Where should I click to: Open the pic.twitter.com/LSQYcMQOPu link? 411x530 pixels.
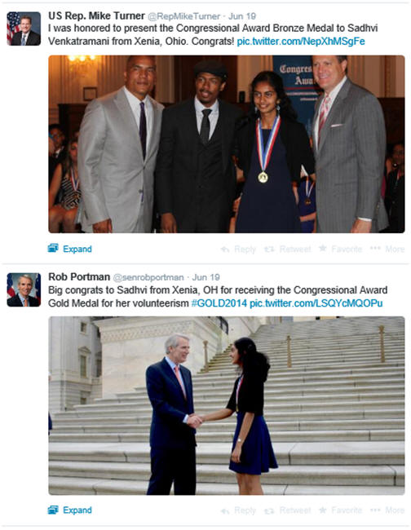pos(316,303)
